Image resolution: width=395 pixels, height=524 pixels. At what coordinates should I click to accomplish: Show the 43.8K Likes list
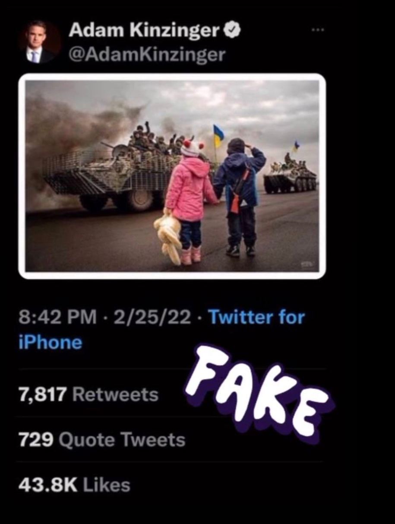coord(74,485)
